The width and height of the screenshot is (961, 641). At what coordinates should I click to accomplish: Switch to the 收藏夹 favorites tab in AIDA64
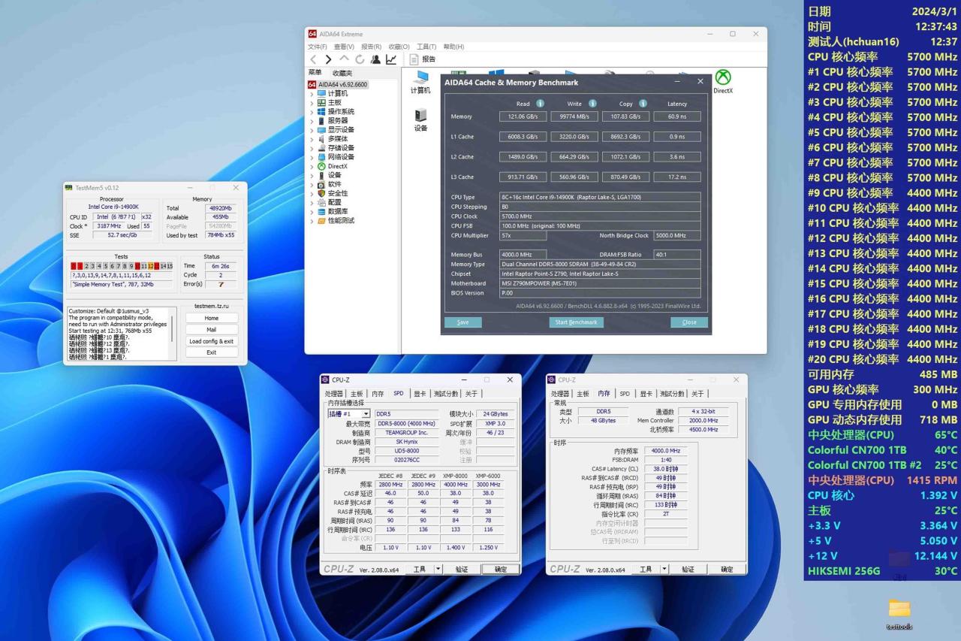pos(342,73)
